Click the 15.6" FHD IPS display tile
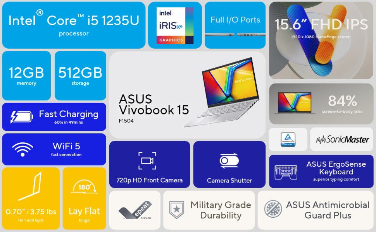This screenshot has width=376, height=232. pos(321,41)
